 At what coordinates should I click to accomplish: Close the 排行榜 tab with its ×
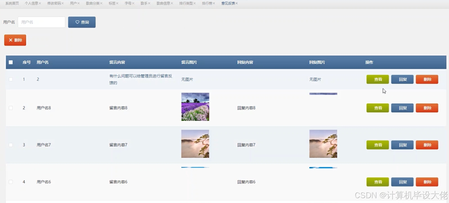pos(214,3)
